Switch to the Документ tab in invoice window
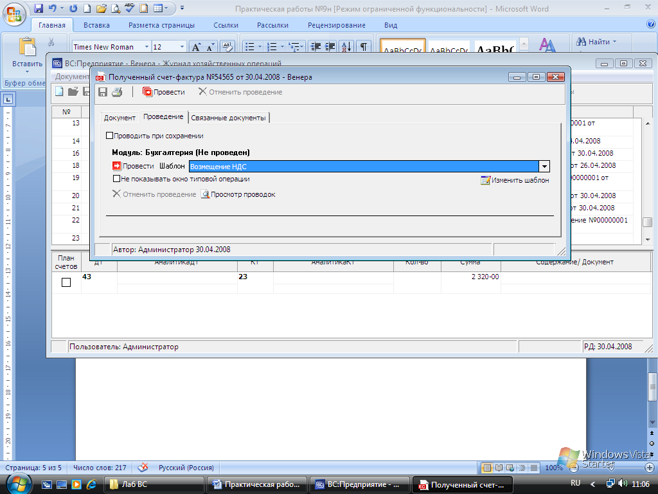The width and height of the screenshot is (658, 494). [120, 118]
